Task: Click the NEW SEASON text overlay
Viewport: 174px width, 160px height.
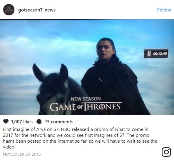Action: (x=86, y=99)
